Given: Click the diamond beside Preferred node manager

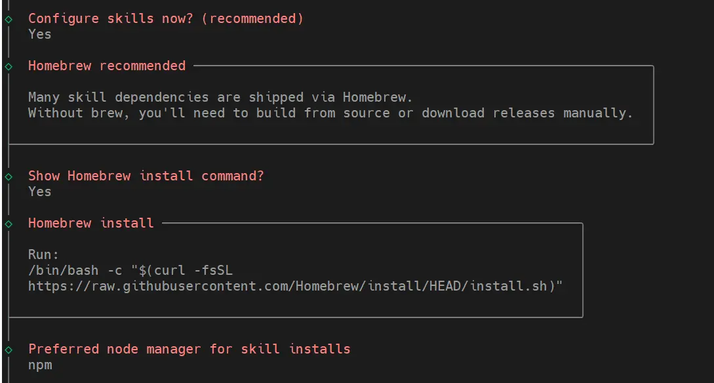Looking at the screenshot, I should point(9,350).
